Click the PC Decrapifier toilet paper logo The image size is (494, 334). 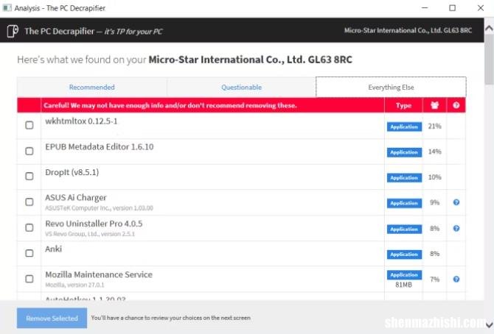click(x=13, y=31)
